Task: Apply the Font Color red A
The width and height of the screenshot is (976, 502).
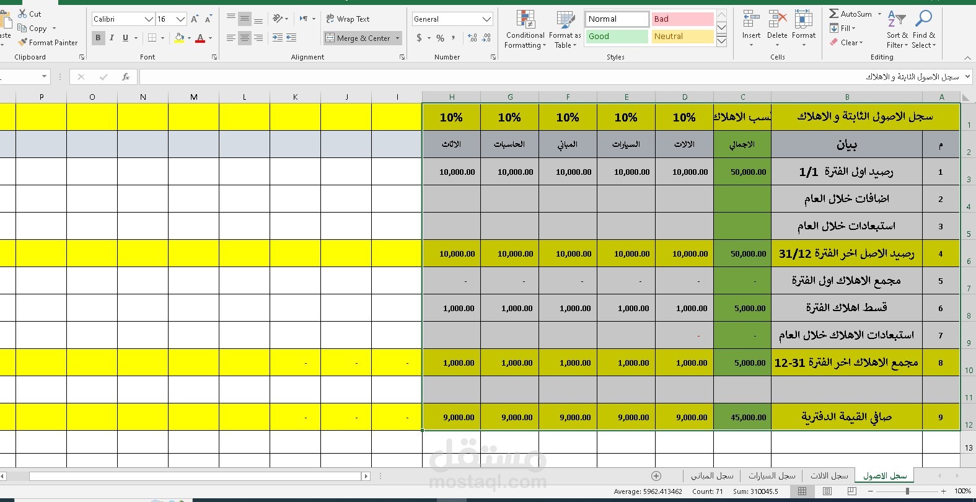Action: (x=200, y=38)
